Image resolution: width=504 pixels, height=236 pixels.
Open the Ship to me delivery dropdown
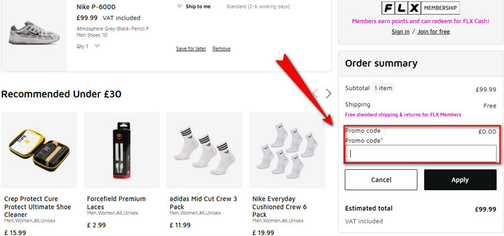(194, 6)
